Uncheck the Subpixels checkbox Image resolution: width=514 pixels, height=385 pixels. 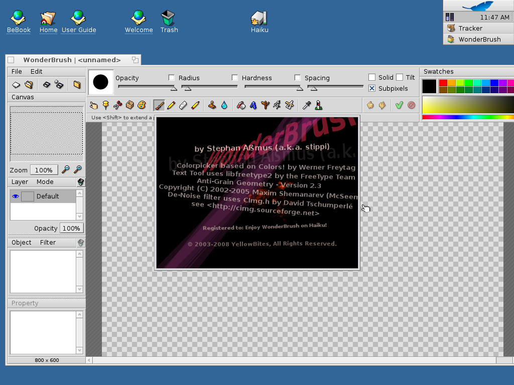pyautogui.click(x=372, y=88)
